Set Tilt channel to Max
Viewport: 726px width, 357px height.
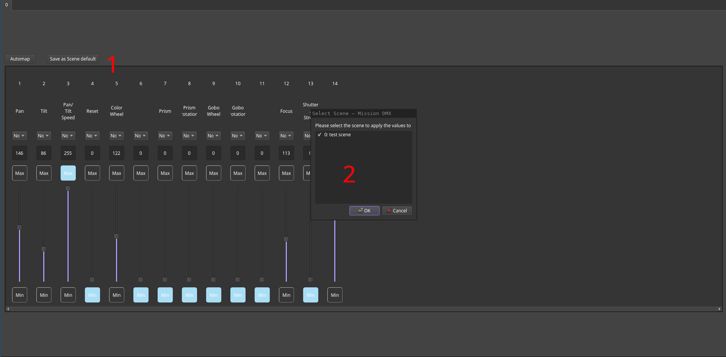tap(44, 173)
